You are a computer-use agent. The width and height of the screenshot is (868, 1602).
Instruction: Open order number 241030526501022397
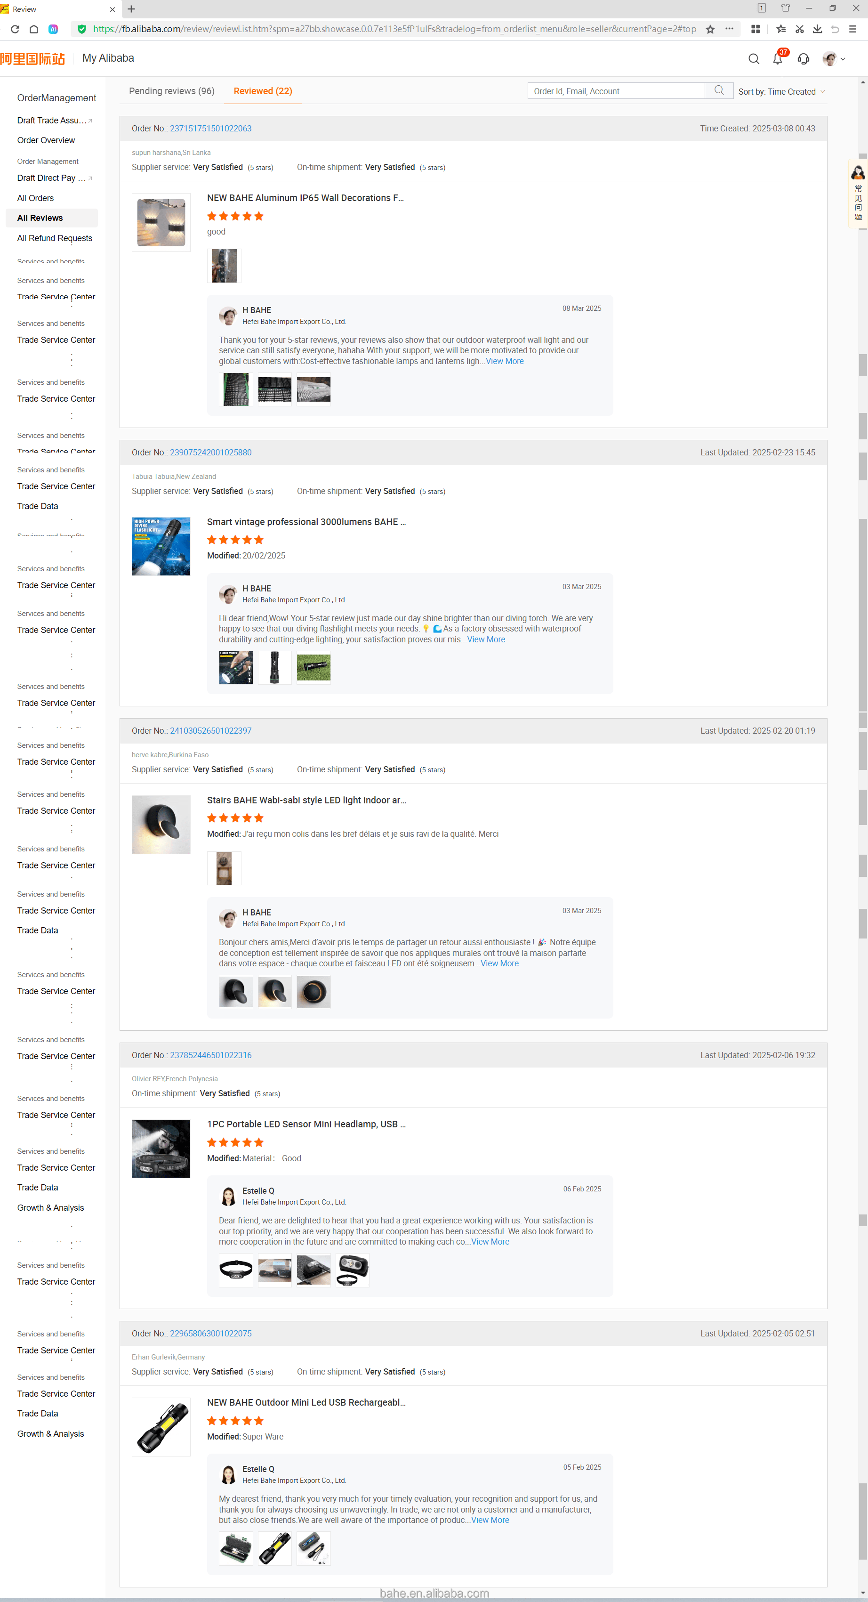click(x=211, y=731)
